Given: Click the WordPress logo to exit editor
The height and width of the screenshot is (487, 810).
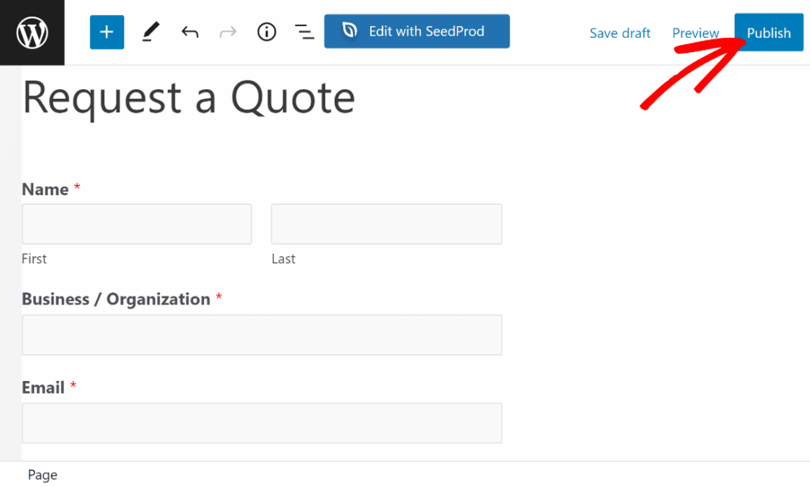Looking at the screenshot, I should (x=32, y=32).
